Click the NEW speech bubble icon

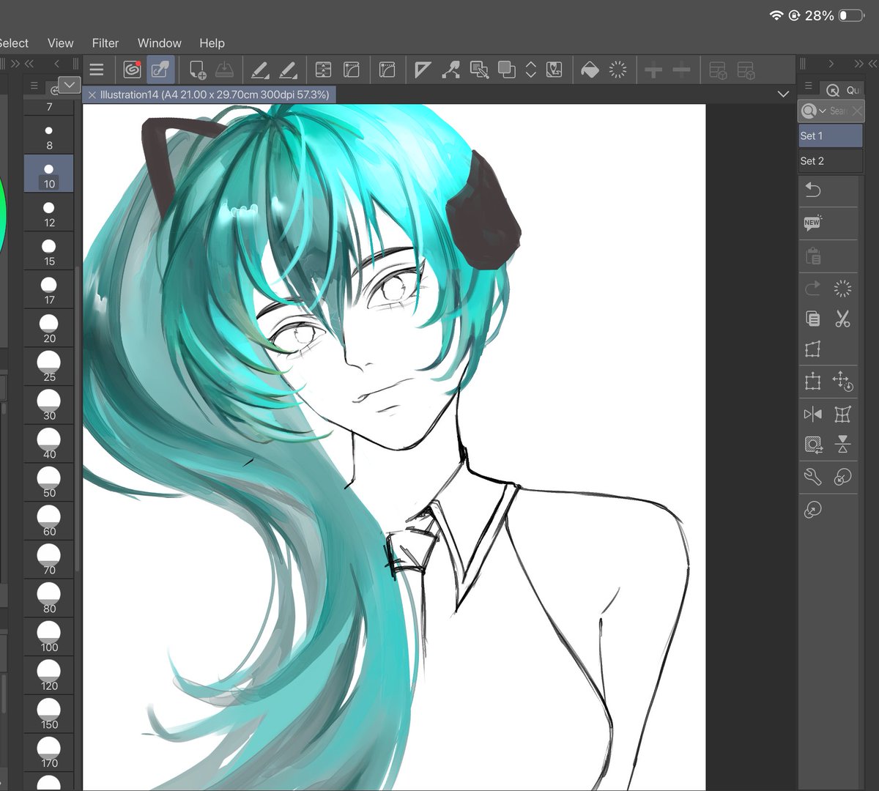[813, 223]
